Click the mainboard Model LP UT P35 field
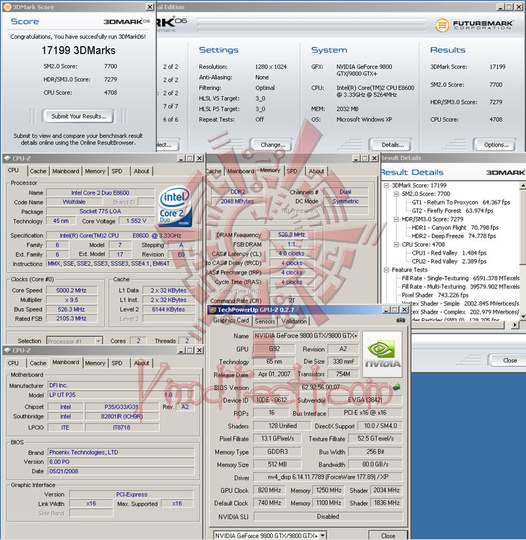The image size is (526, 540). [x=95, y=395]
